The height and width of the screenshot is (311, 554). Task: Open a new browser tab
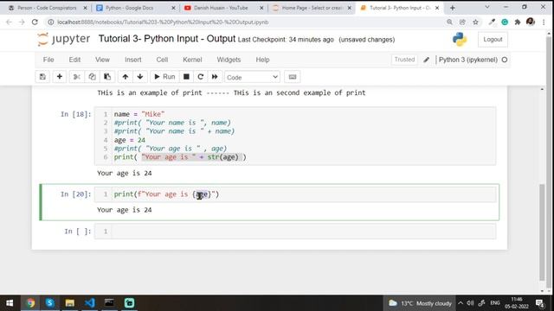coord(452,8)
